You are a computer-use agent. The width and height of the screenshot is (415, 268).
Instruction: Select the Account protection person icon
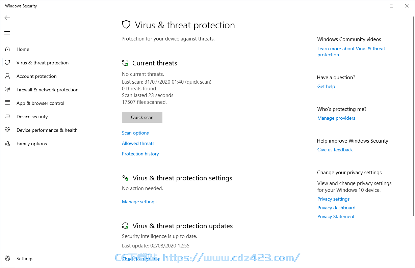(7, 76)
